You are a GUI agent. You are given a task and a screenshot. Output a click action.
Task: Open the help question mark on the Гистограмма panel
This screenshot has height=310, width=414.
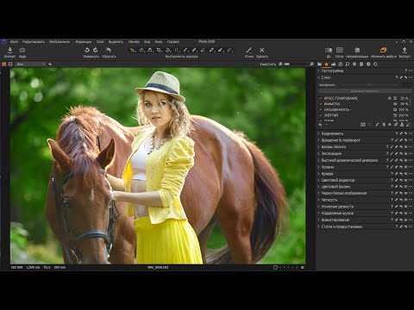click(x=405, y=71)
